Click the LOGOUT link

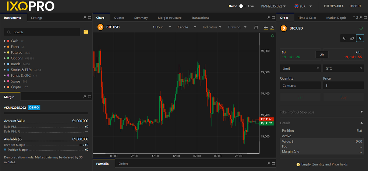(x=355, y=6)
